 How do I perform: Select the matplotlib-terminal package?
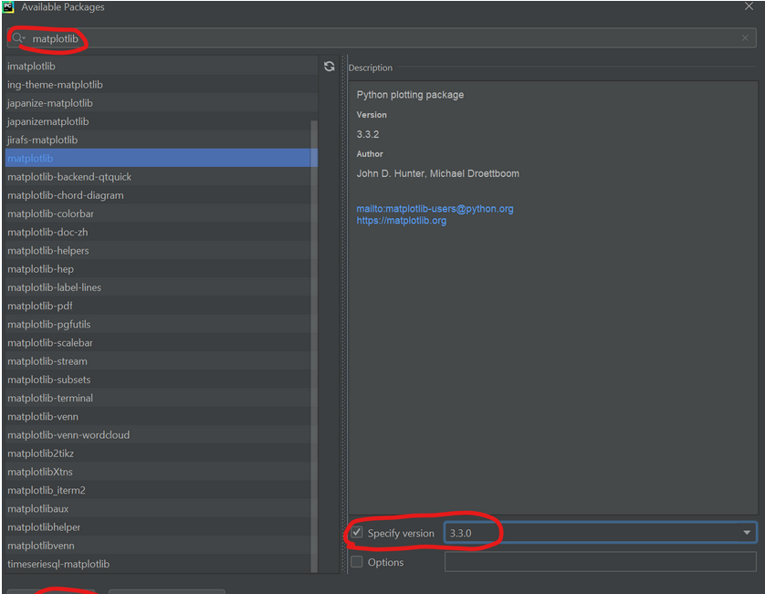pos(161,398)
